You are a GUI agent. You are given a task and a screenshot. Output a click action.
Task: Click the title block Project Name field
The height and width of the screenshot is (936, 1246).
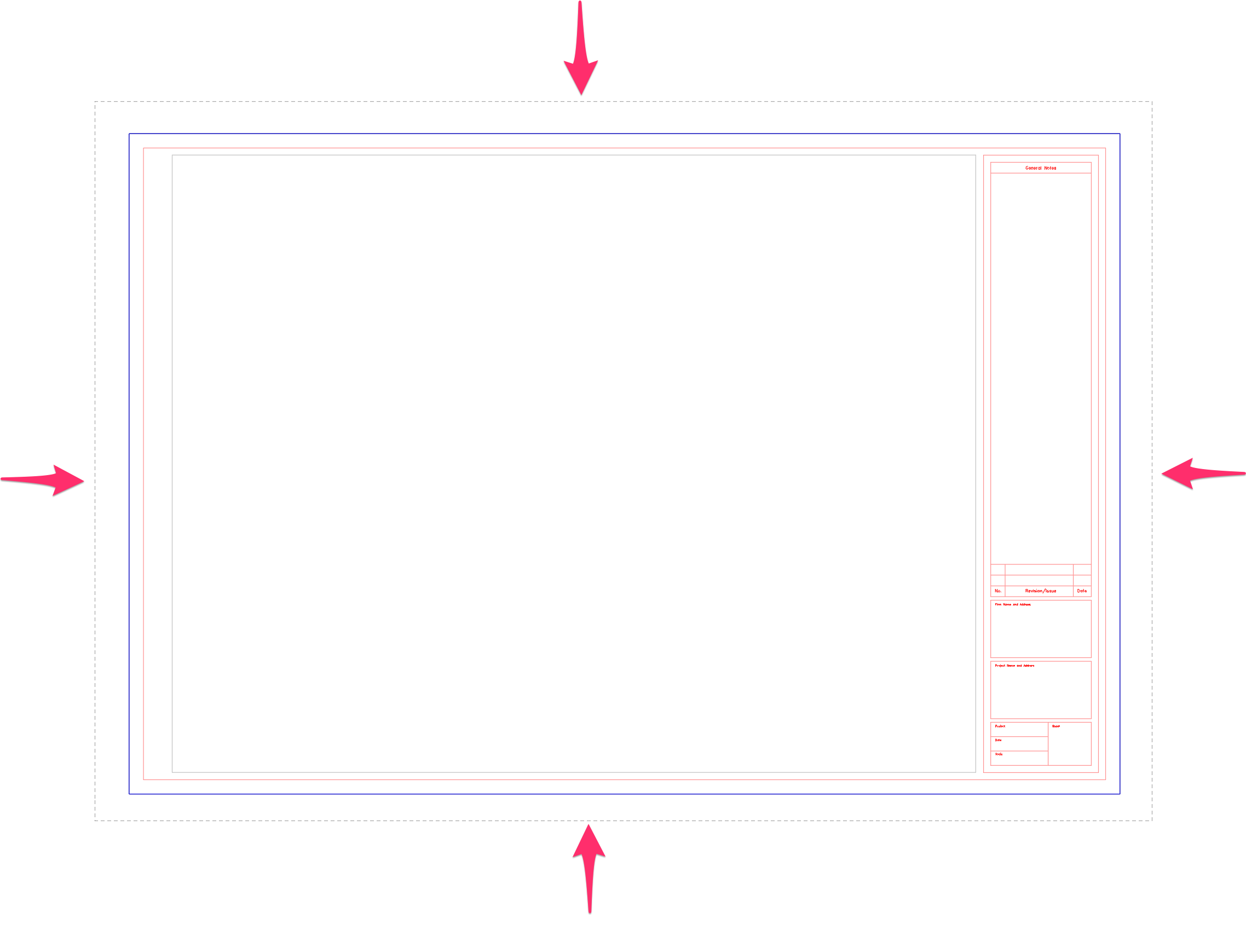tap(1041, 690)
